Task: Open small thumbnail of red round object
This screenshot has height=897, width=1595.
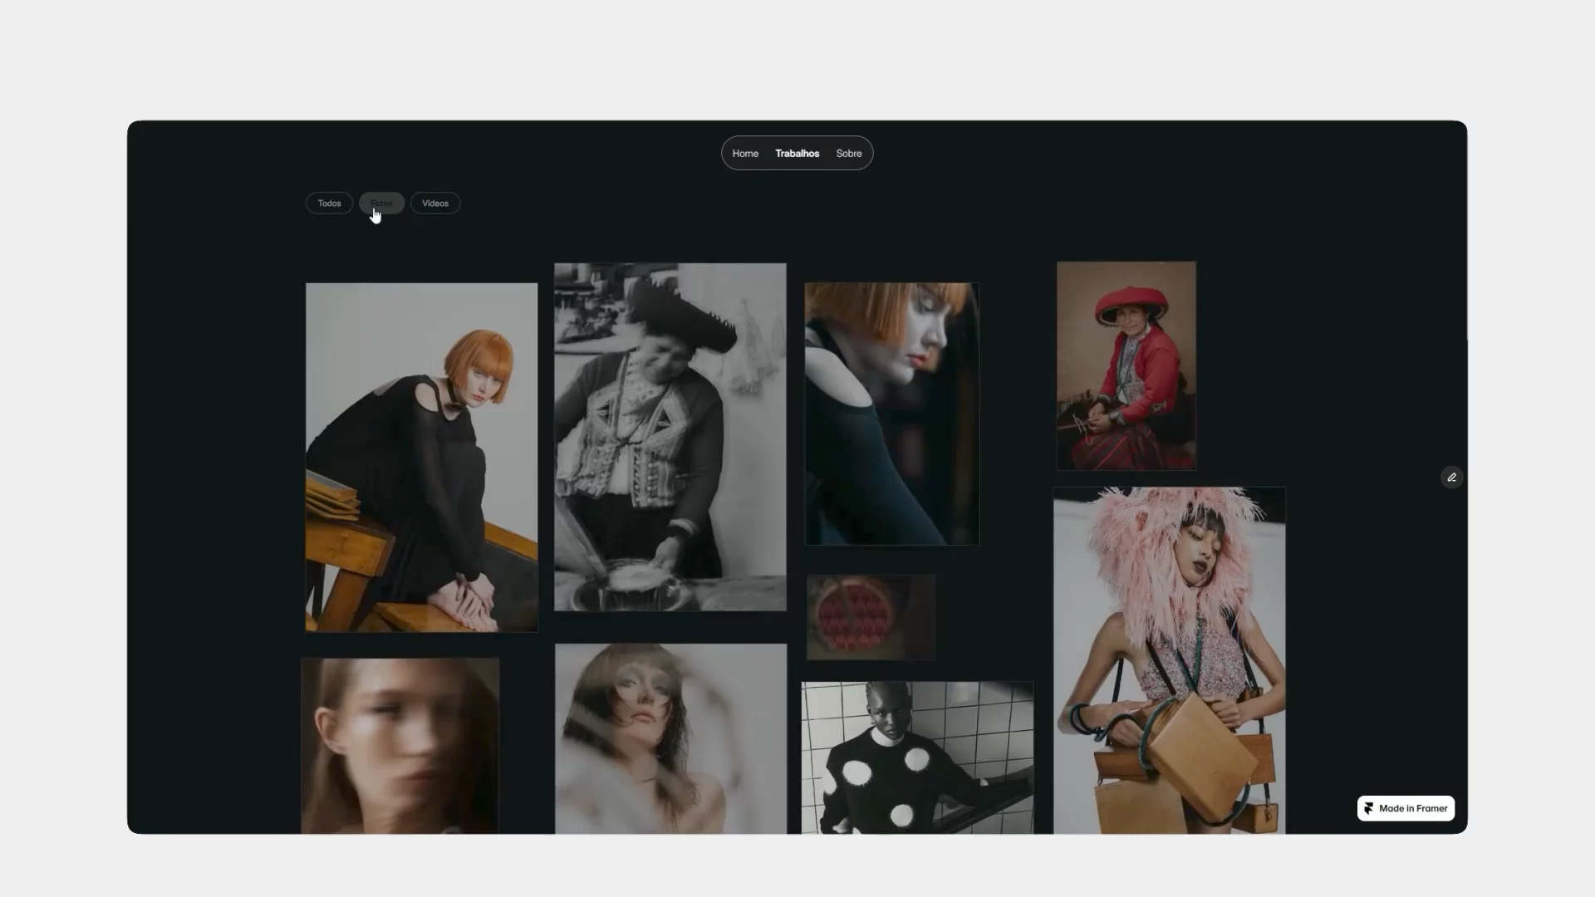Action: (871, 617)
